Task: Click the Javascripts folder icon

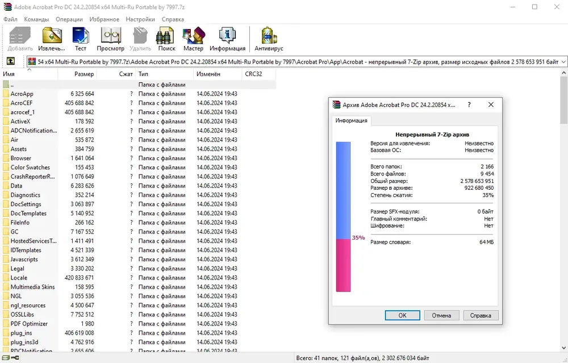Action: pyautogui.click(x=6, y=260)
